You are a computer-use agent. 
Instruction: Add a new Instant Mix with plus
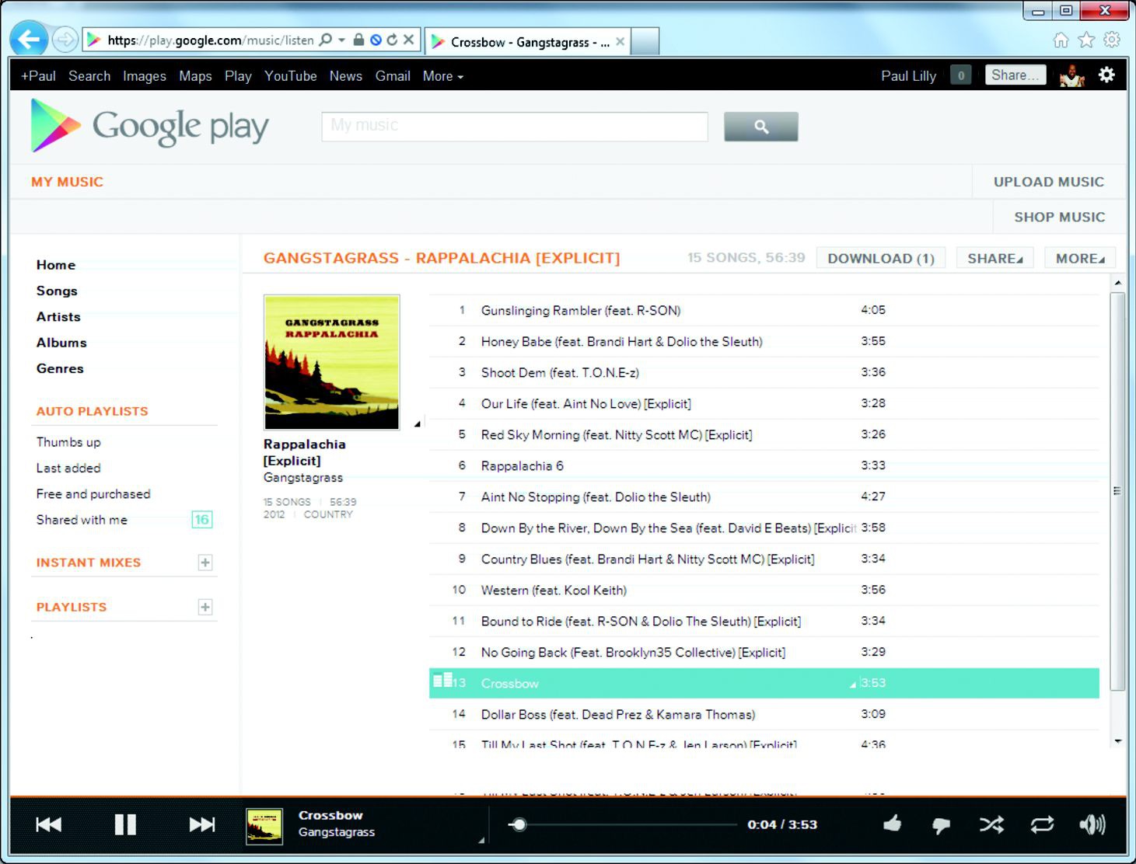pos(204,563)
